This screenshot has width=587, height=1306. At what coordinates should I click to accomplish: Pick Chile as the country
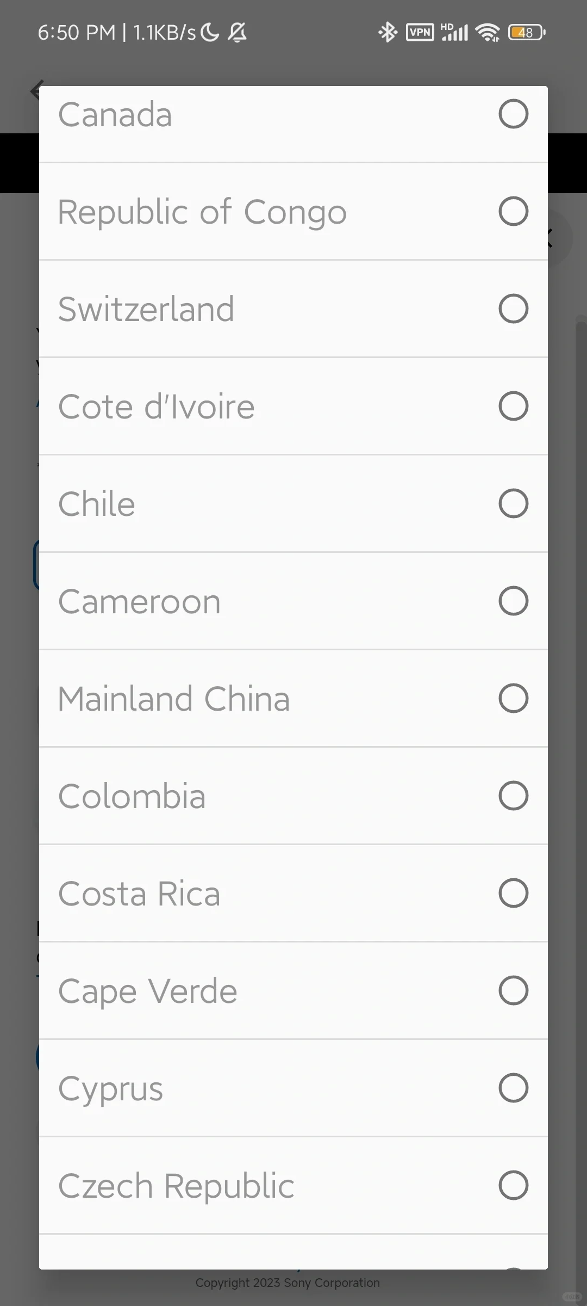coord(97,504)
